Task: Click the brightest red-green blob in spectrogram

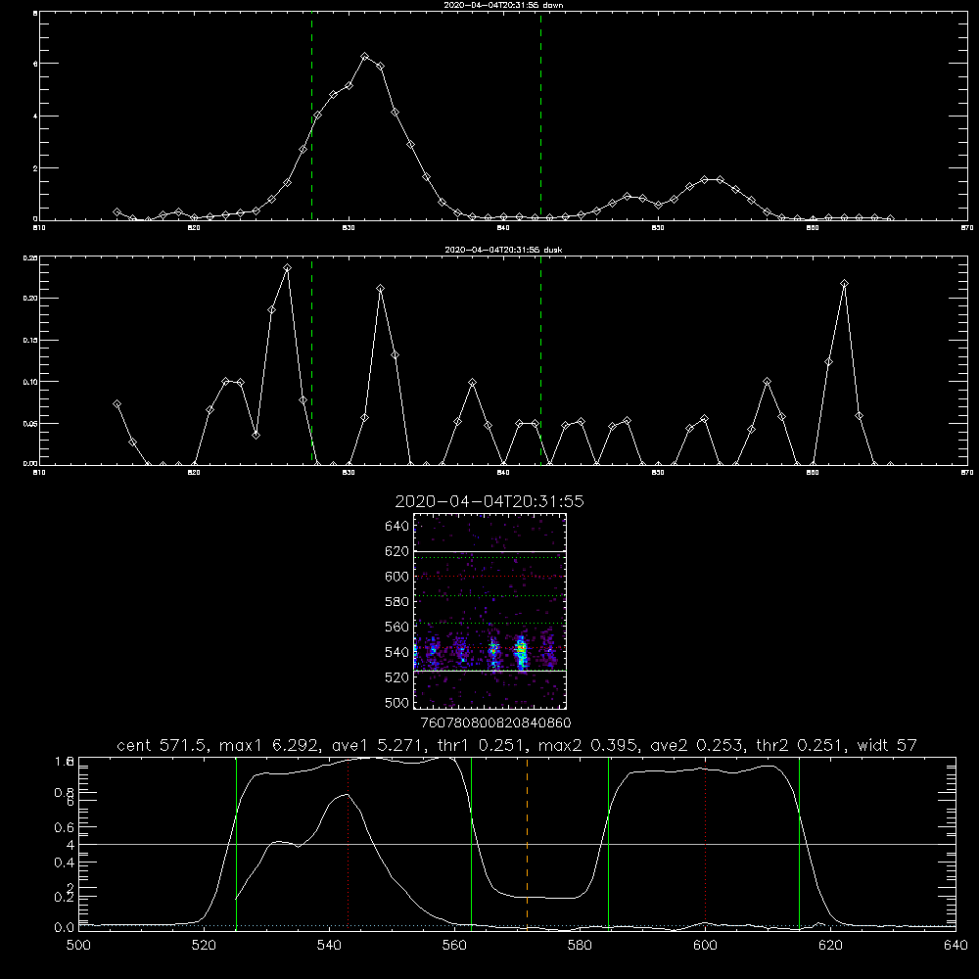Action: click(x=522, y=651)
